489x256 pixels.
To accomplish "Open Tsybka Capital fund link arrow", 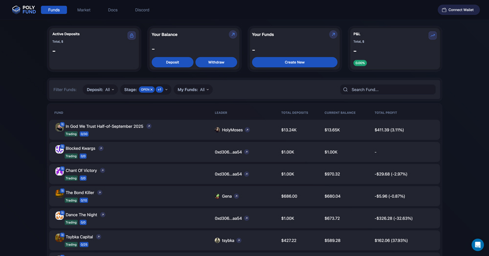I will [x=98, y=237].
